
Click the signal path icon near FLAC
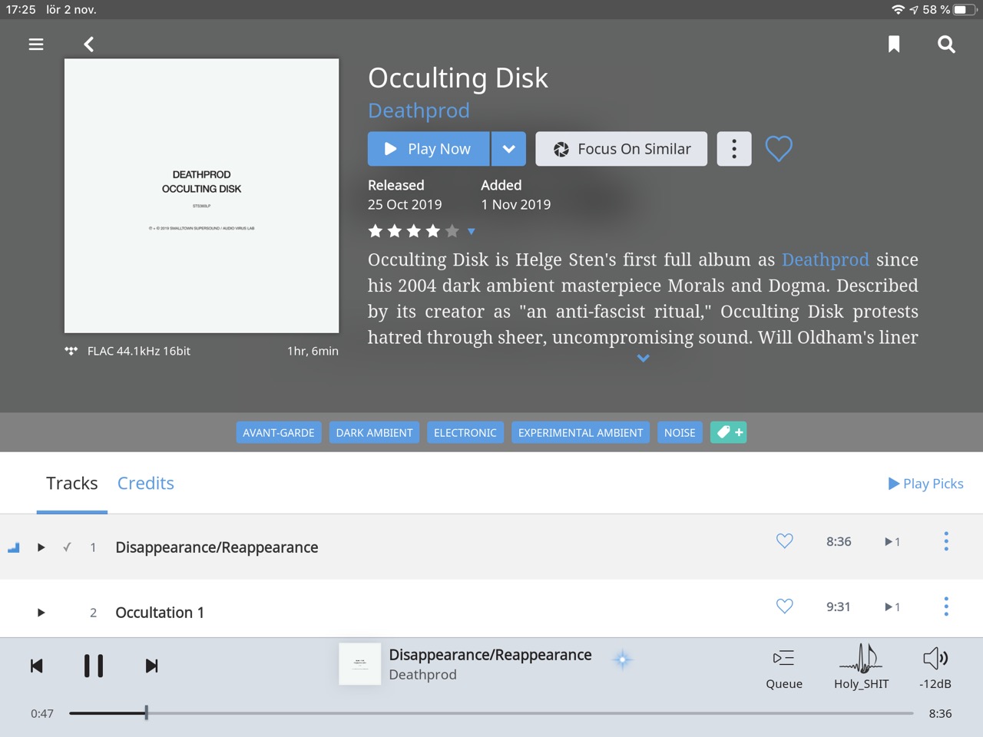point(71,351)
